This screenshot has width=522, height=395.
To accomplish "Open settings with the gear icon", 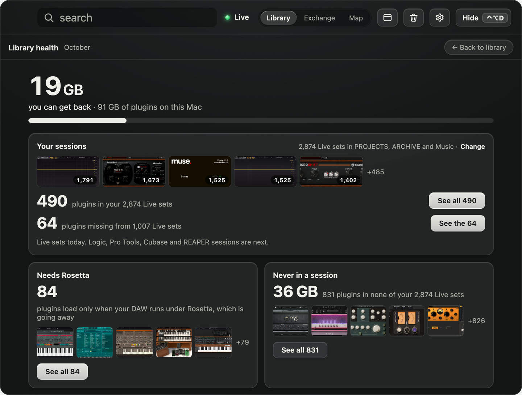I will (x=440, y=18).
